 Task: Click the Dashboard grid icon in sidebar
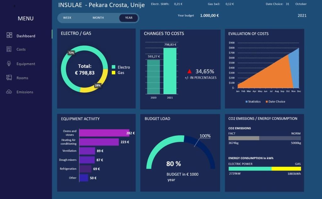9,35
